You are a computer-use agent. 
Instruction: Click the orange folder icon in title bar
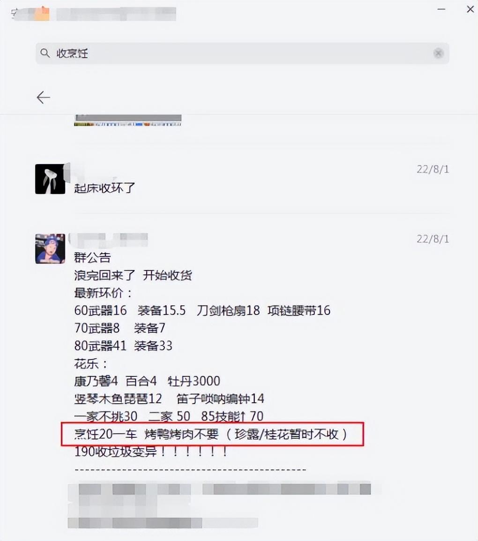pos(42,14)
